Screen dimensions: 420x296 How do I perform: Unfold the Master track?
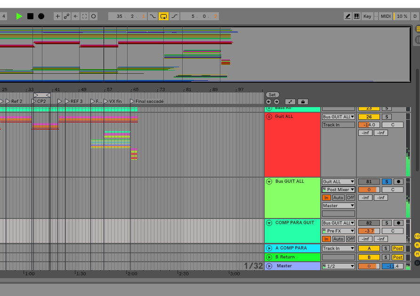tap(269, 266)
